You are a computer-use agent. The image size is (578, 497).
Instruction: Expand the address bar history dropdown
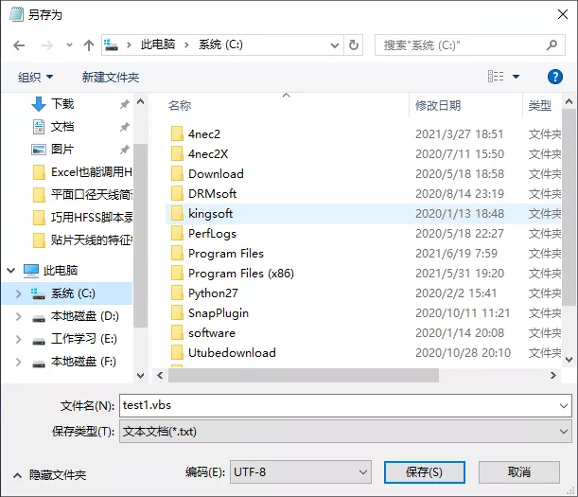click(335, 45)
